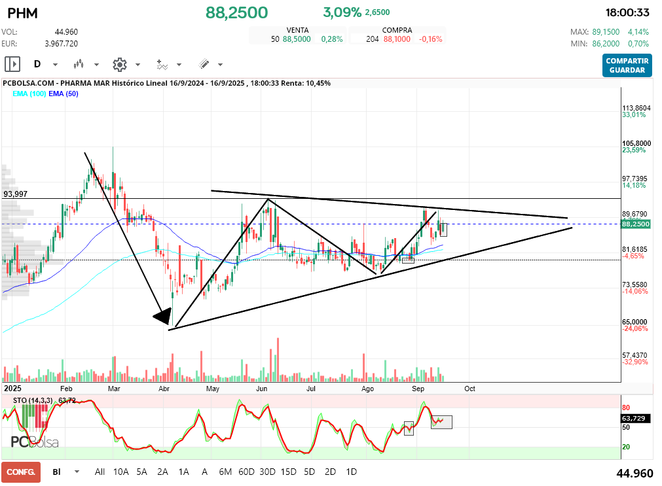Click the 63,729 stochastic value tag
The height and width of the screenshot is (486, 662).
(x=634, y=419)
